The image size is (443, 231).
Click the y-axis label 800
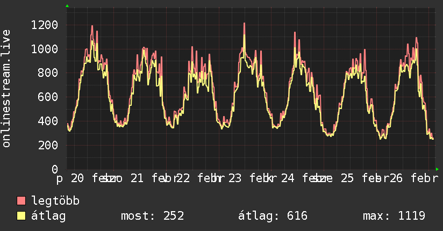[48, 73]
